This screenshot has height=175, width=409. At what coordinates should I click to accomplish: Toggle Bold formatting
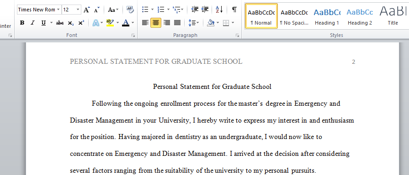click(22, 23)
